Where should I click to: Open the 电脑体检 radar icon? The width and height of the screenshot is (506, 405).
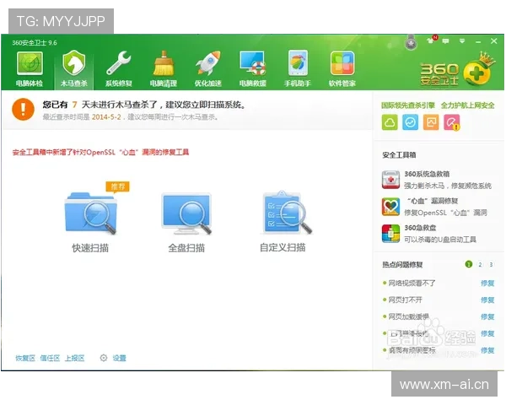click(30, 64)
